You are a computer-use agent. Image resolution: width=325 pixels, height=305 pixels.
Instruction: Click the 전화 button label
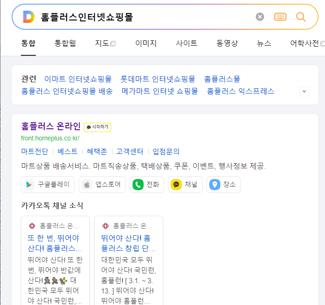click(x=153, y=185)
